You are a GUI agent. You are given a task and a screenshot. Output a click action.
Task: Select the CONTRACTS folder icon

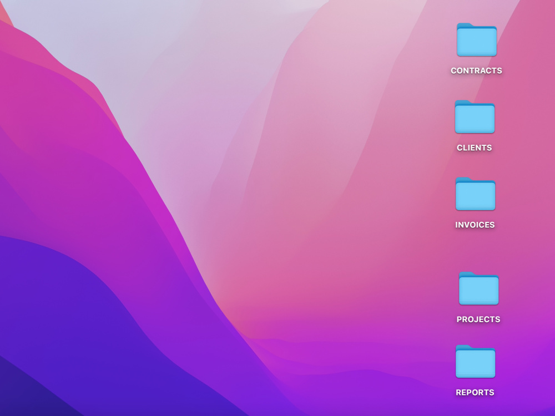pos(477,39)
